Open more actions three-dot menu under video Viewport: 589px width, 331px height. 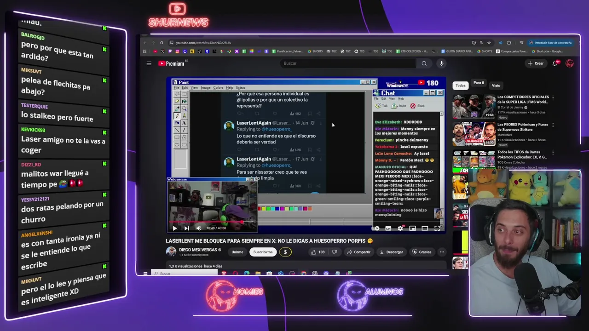pyautogui.click(x=442, y=252)
